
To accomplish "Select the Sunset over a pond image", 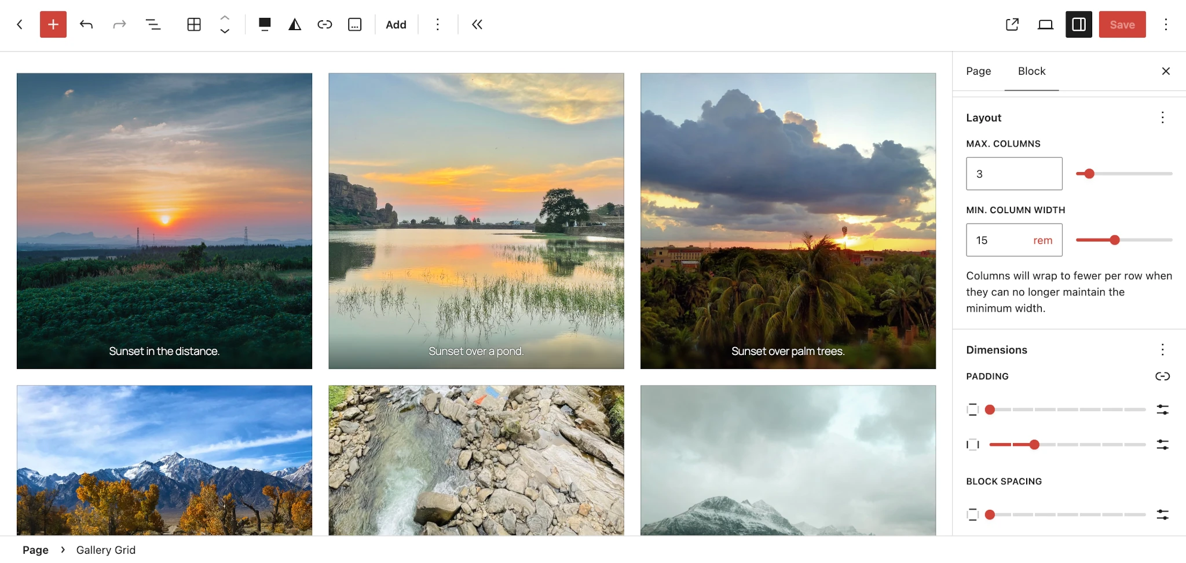I will [476, 221].
